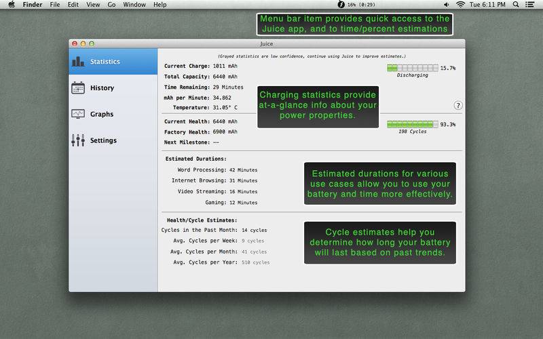Click the Settings sliders icon

(78, 140)
